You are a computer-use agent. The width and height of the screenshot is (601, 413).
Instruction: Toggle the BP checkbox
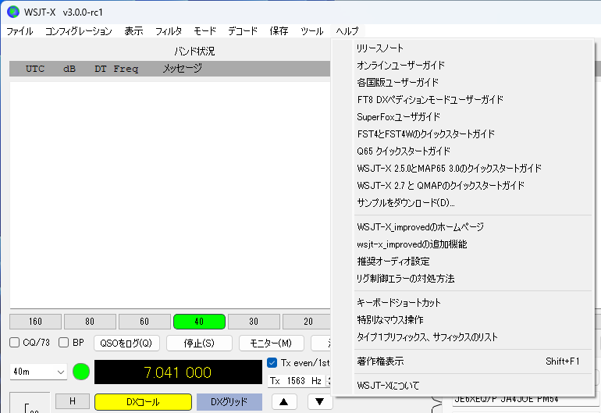click(64, 343)
